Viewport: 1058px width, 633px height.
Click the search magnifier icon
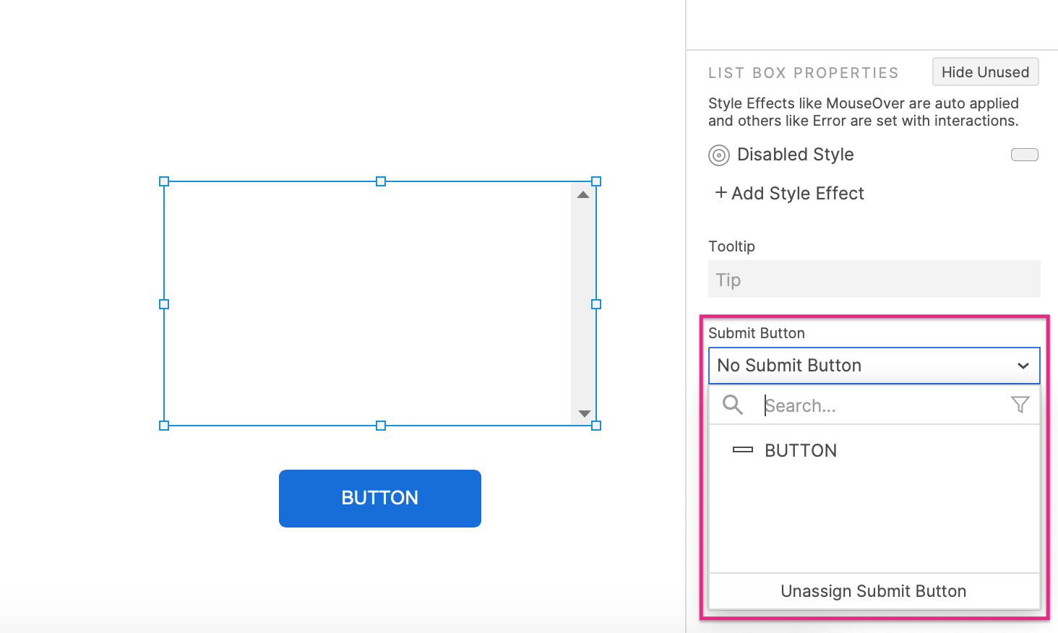click(x=733, y=405)
